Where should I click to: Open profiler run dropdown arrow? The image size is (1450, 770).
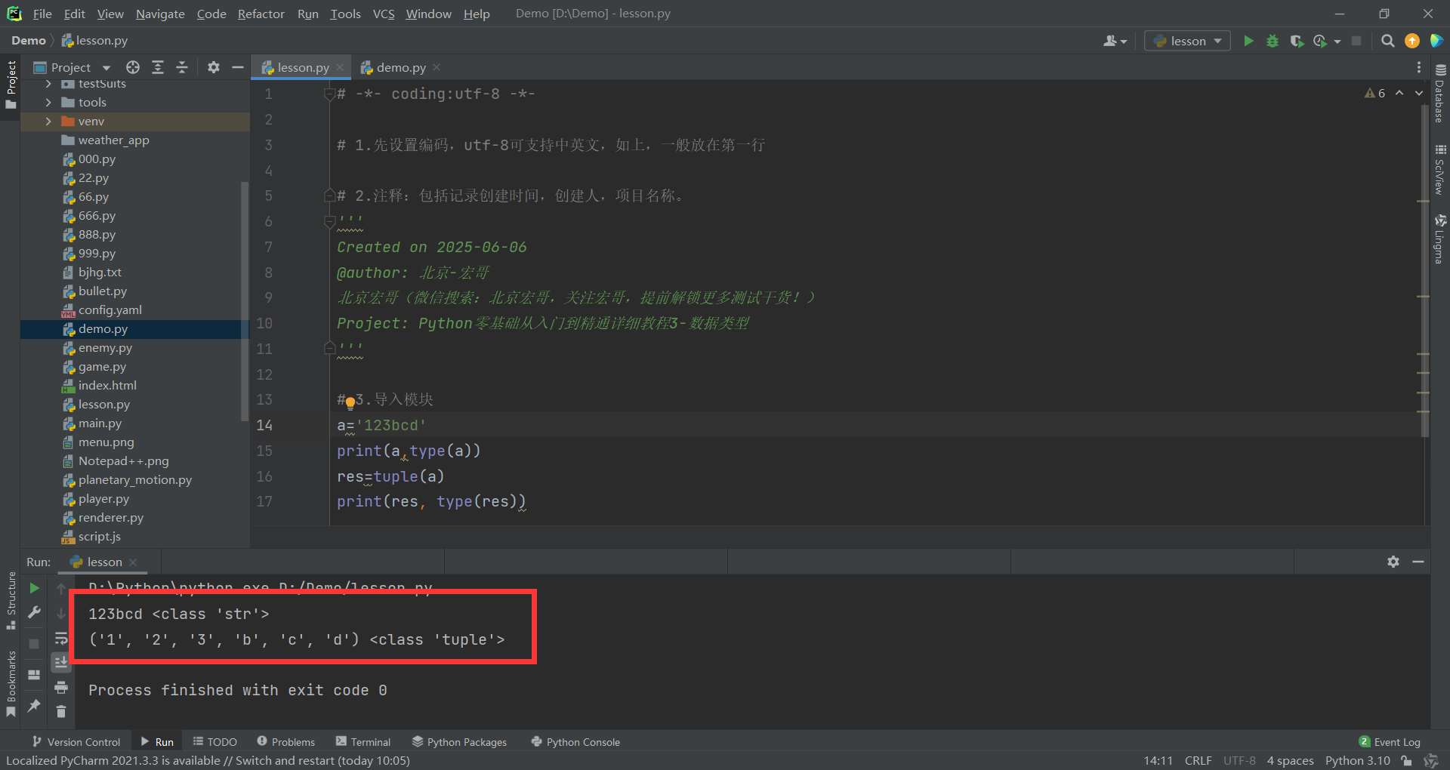pos(1337,42)
